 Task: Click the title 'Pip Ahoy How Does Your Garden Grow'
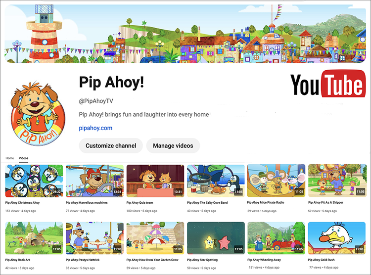click(152, 260)
